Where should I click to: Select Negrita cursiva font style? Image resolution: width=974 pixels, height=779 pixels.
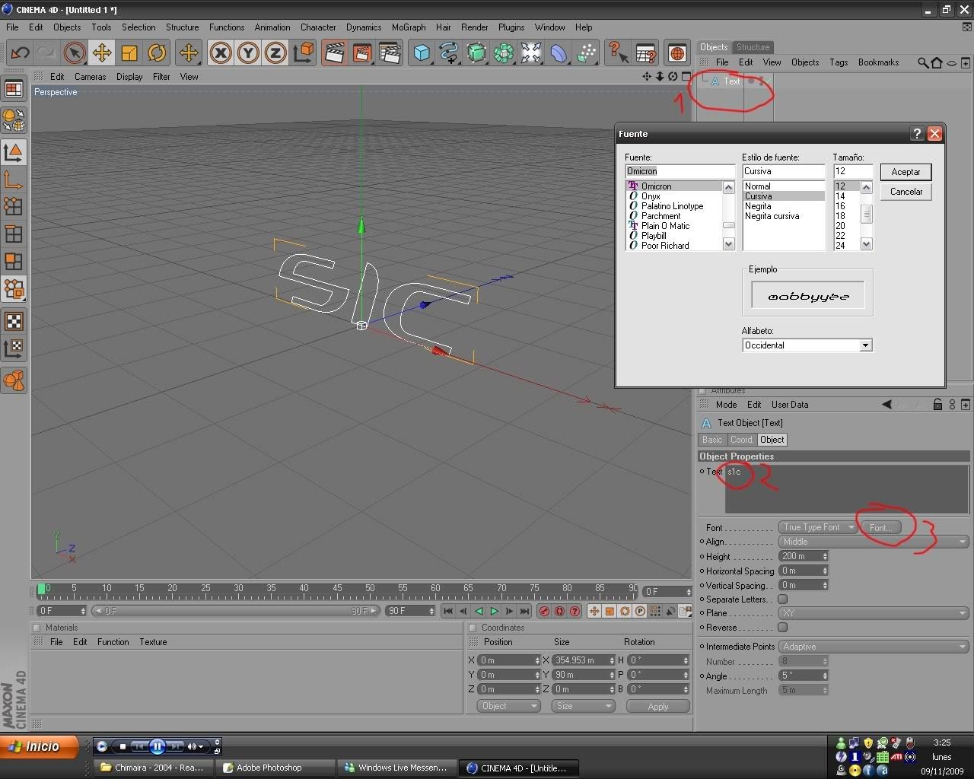pos(772,216)
